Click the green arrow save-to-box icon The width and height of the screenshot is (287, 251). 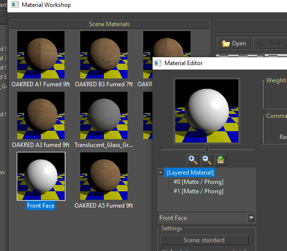point(221,160)
